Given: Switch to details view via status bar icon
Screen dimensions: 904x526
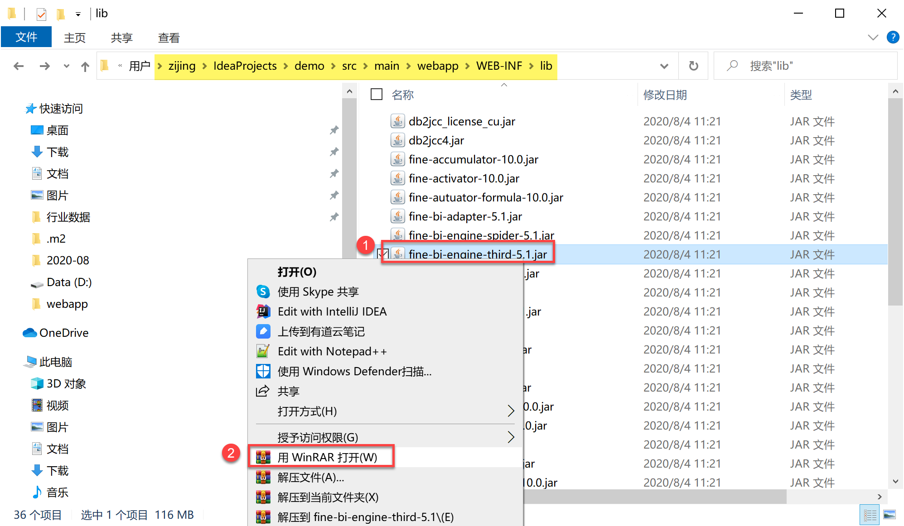Looking at the screenshot, I should coord(870,514).
